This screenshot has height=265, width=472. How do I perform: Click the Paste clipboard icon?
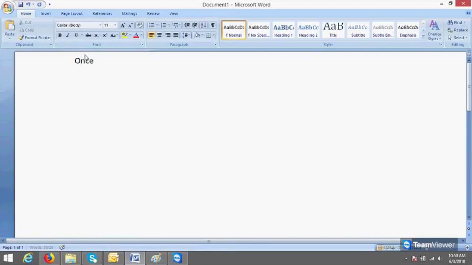[10, 26]
